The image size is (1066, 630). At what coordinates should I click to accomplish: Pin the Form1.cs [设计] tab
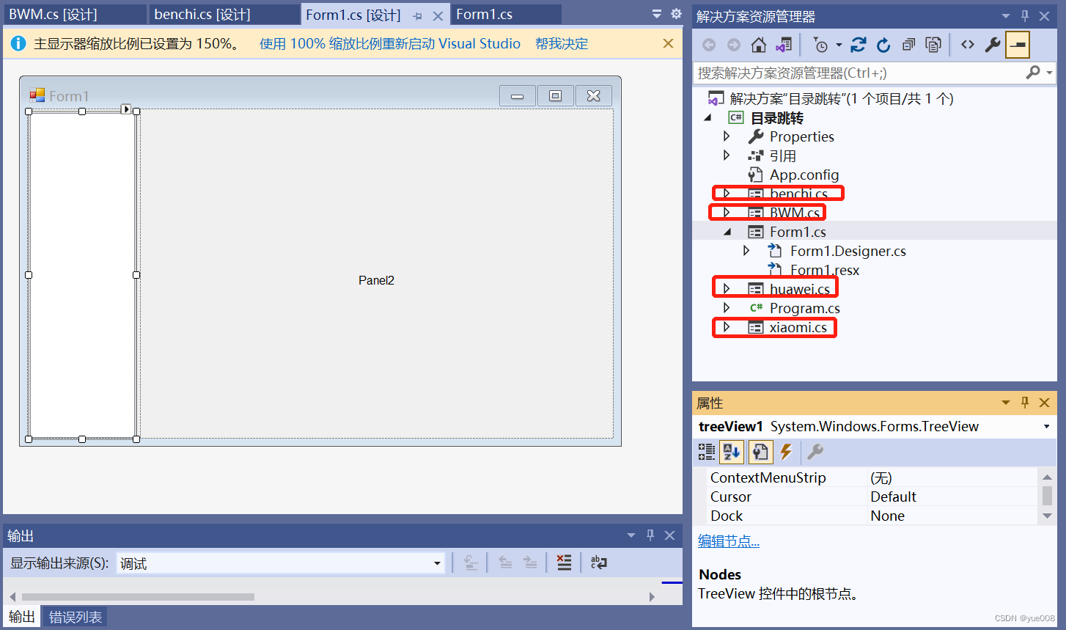click(x=418, y=15)
